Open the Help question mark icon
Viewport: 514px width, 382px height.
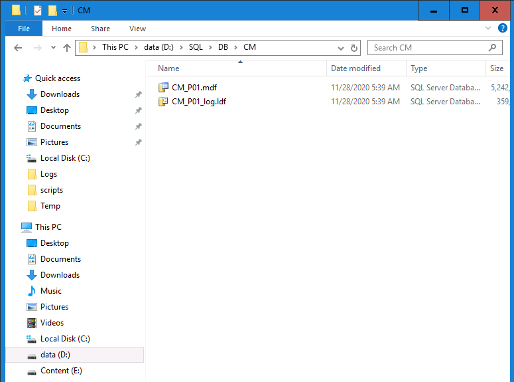coord(502,29)
